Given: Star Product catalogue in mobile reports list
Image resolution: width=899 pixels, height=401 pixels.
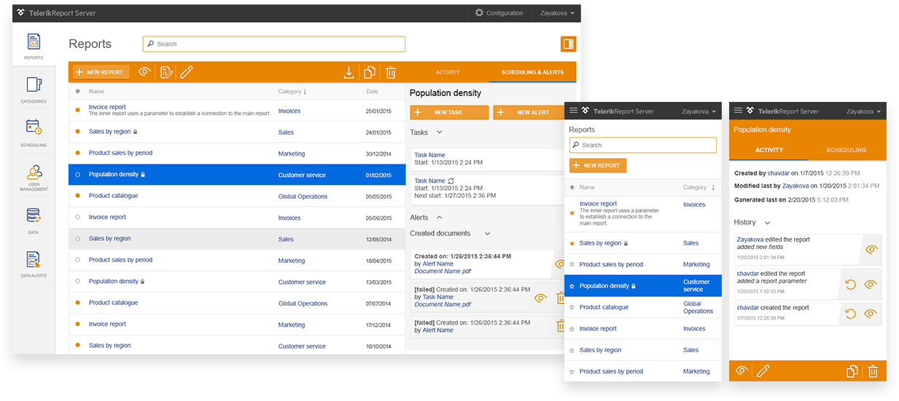Looking at the screenshot, I should point(572,307).
